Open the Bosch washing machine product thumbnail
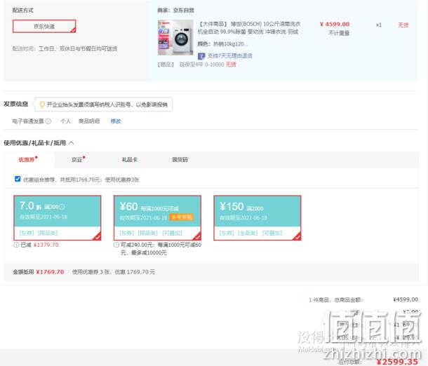Image resolution: width=428 pixels, height=366 pixels. 175,37
